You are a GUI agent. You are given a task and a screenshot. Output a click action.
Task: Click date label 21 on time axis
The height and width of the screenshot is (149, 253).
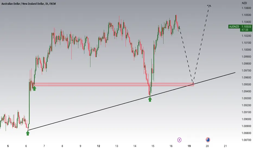click(x=225, y=146)
